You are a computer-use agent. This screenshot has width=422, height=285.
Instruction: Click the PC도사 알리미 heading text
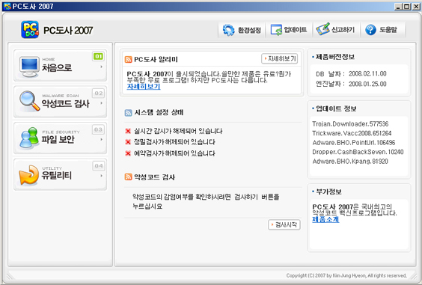[156, 60]
